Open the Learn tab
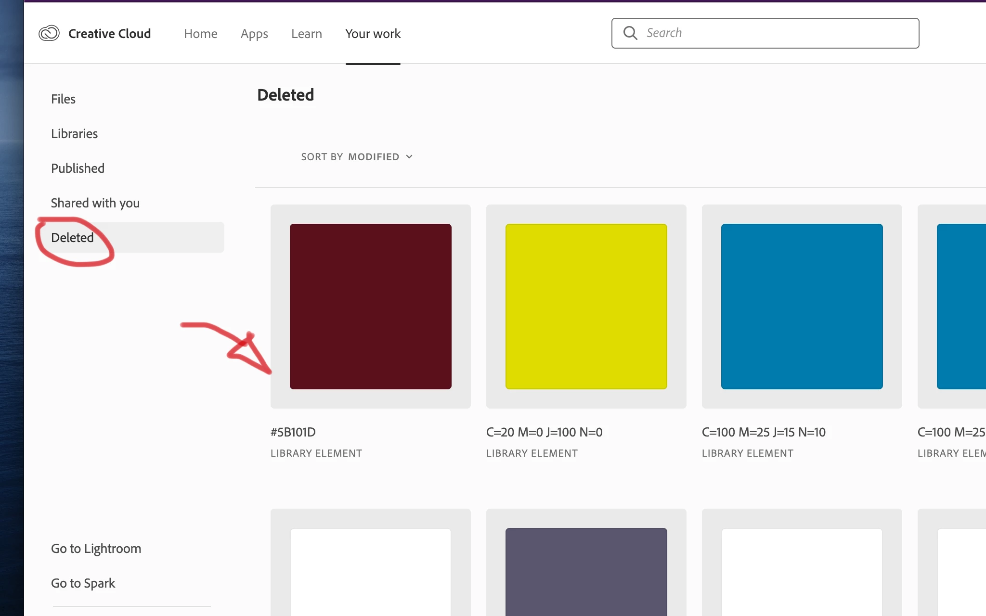Screen dimensions: 986x616 (306, 34)
